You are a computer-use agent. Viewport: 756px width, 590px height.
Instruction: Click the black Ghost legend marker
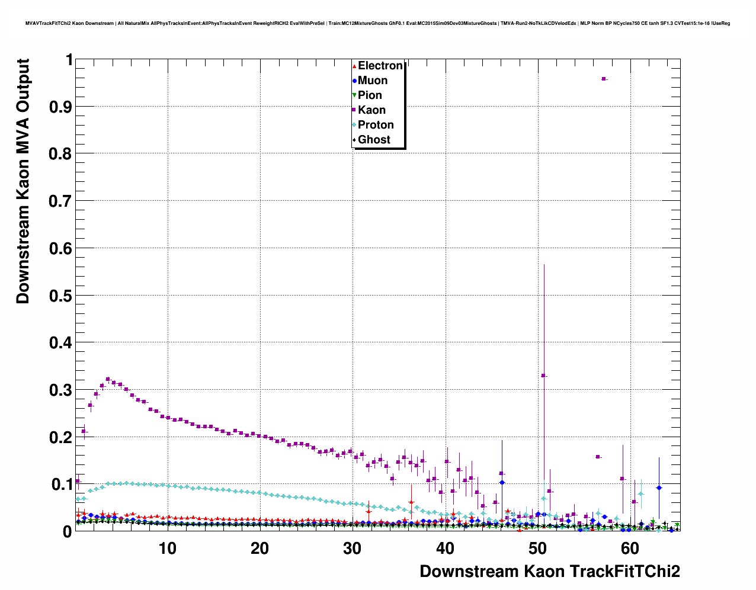tap(354, 140)
